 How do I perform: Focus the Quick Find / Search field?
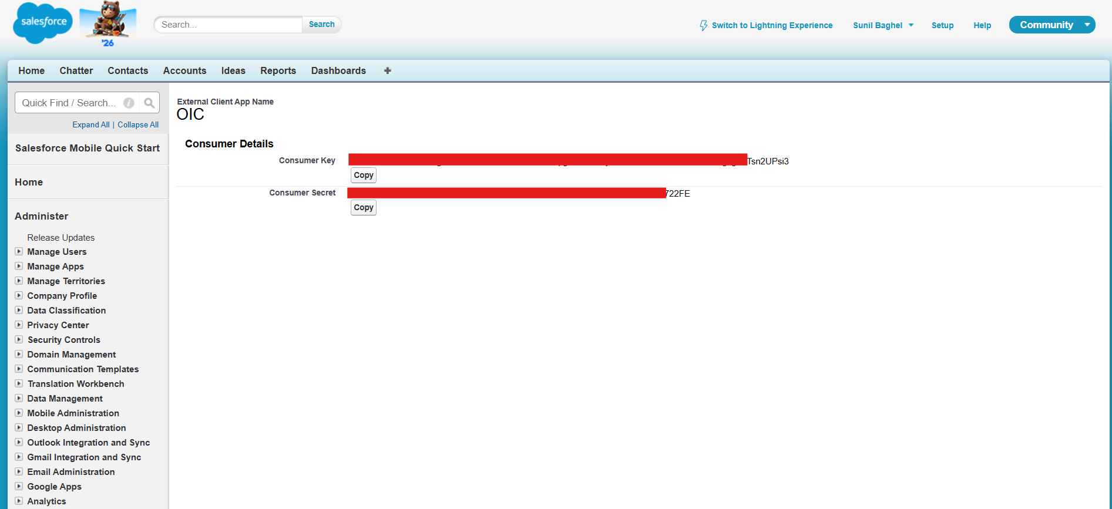click(x=77, y=103)
